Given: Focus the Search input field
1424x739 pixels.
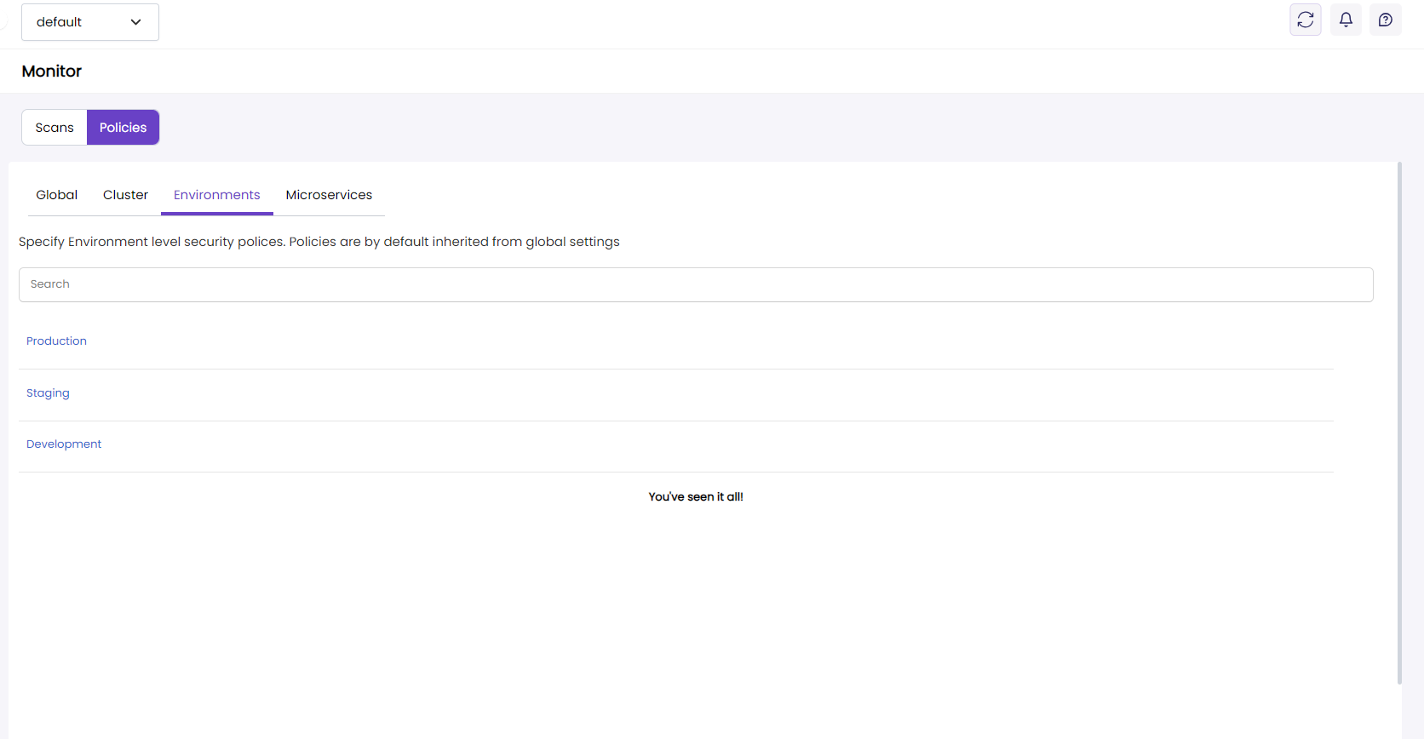Looking at the screenshot, I should point(695,284).
